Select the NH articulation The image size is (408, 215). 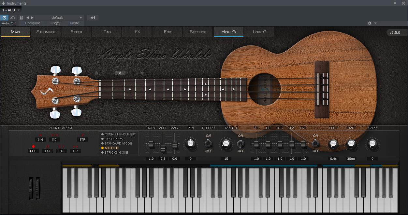[x=40, y=139]
